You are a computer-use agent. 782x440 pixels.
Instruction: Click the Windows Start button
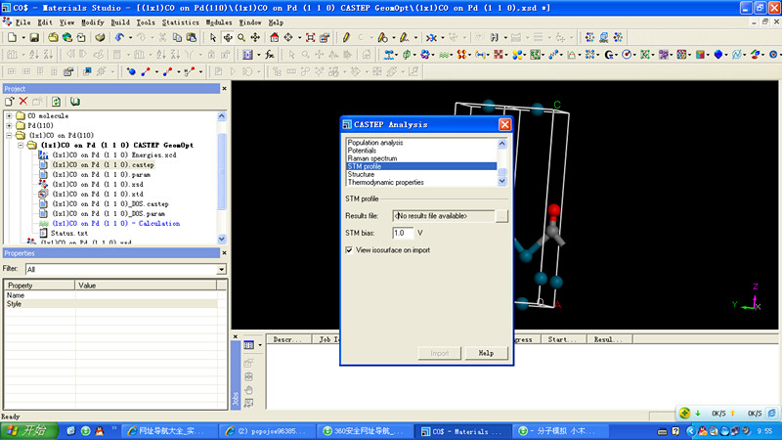(x=27, y=430)
